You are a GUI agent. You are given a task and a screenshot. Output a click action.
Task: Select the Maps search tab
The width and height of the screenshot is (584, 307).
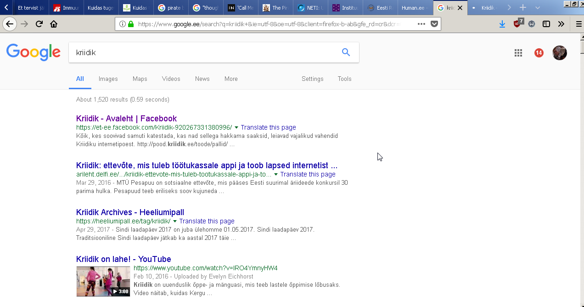(140, 79)
